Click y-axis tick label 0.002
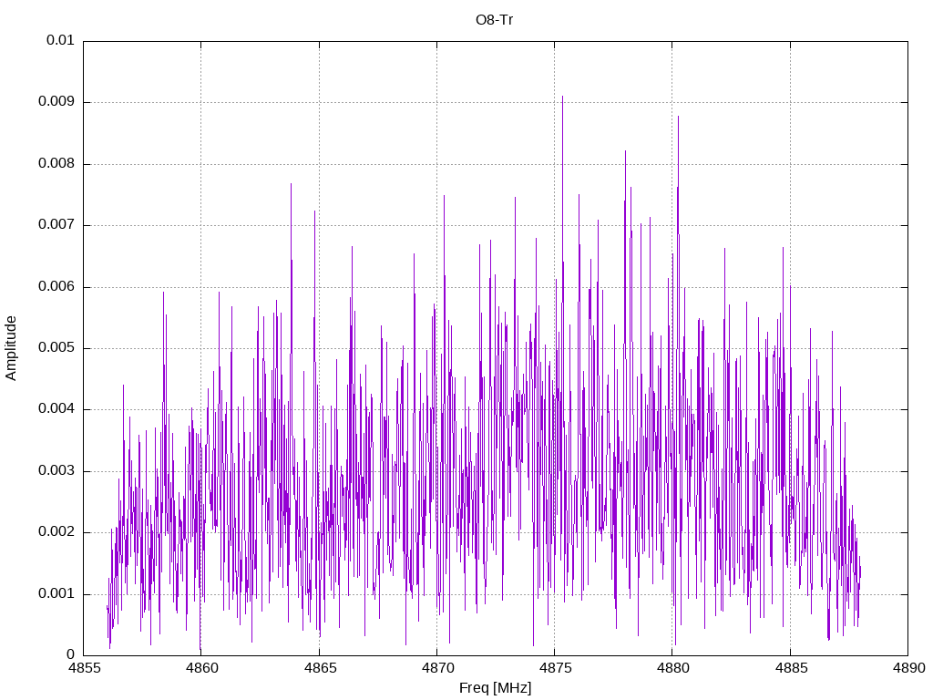 point(56,532)
